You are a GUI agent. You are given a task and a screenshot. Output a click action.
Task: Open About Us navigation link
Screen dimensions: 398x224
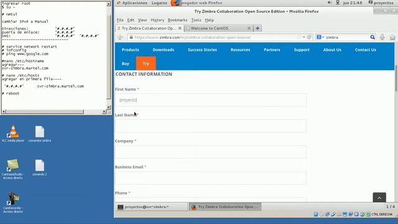(x=332, y=50)
